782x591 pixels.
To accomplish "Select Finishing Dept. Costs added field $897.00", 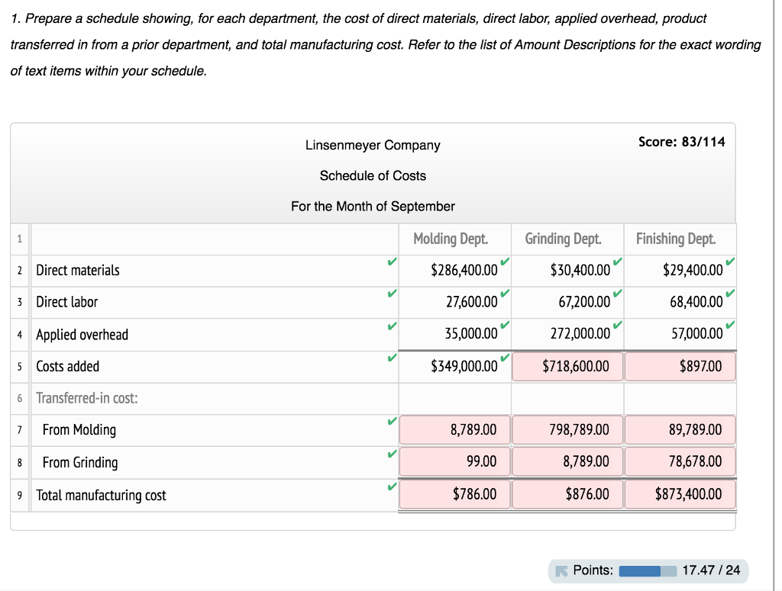I will click(680, 367).
